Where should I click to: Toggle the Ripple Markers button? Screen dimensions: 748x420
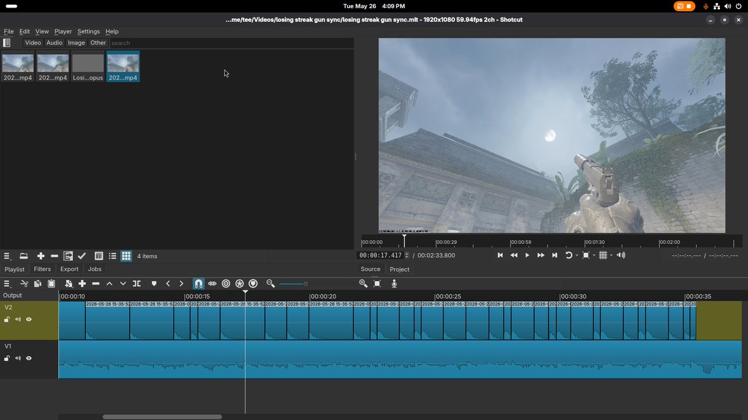pos(253,284)
